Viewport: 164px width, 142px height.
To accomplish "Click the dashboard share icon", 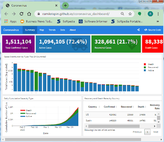I will pos(138,30).
